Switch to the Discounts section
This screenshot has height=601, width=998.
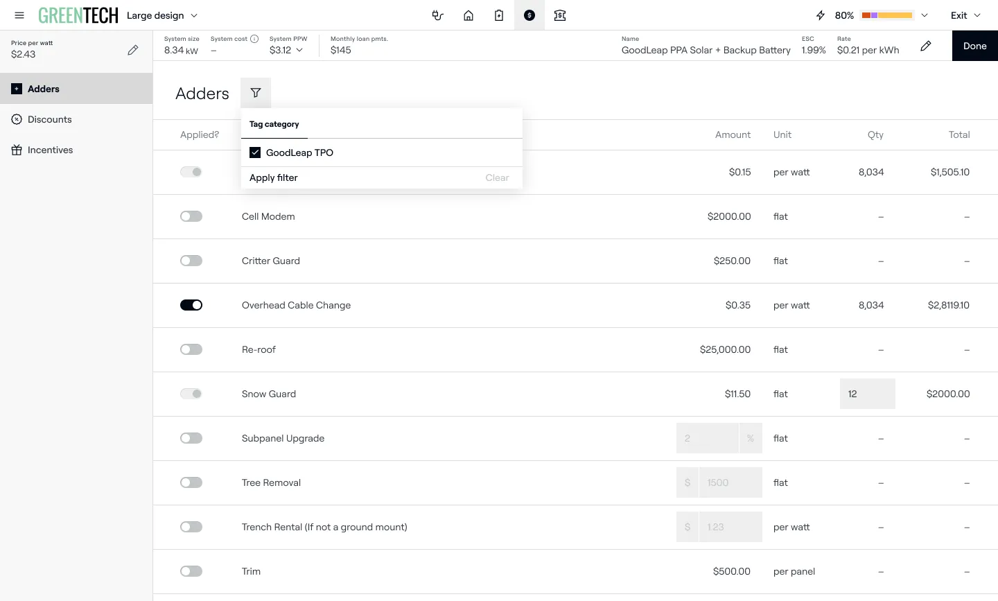tap(50, 119)
